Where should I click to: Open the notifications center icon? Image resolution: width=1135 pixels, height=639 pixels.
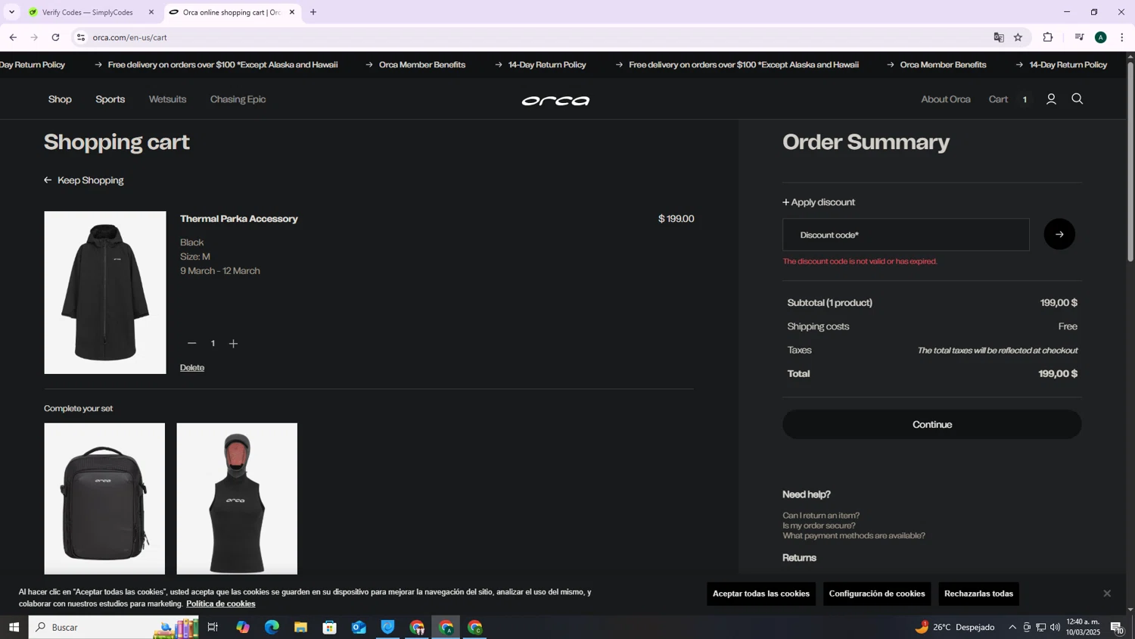click(x=1117, y=627)
